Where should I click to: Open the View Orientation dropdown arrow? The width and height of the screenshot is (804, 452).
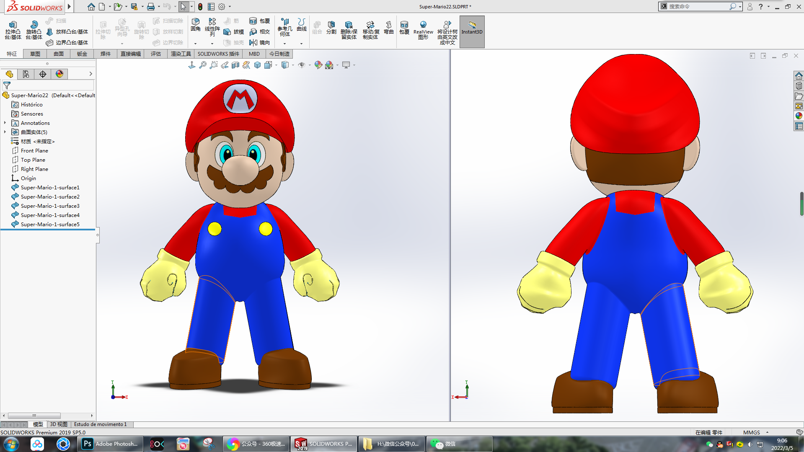click(277, 65)
